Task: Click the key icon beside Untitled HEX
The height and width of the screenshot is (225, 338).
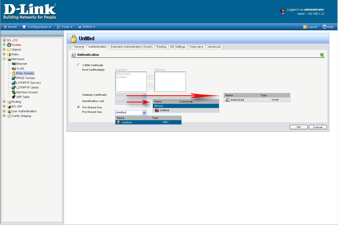Action: pos(119,122)
